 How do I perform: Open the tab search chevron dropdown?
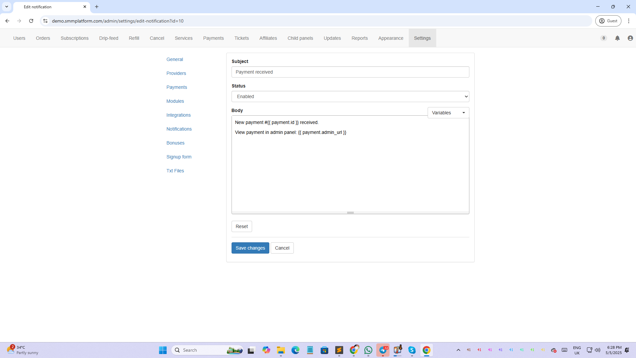7,7
